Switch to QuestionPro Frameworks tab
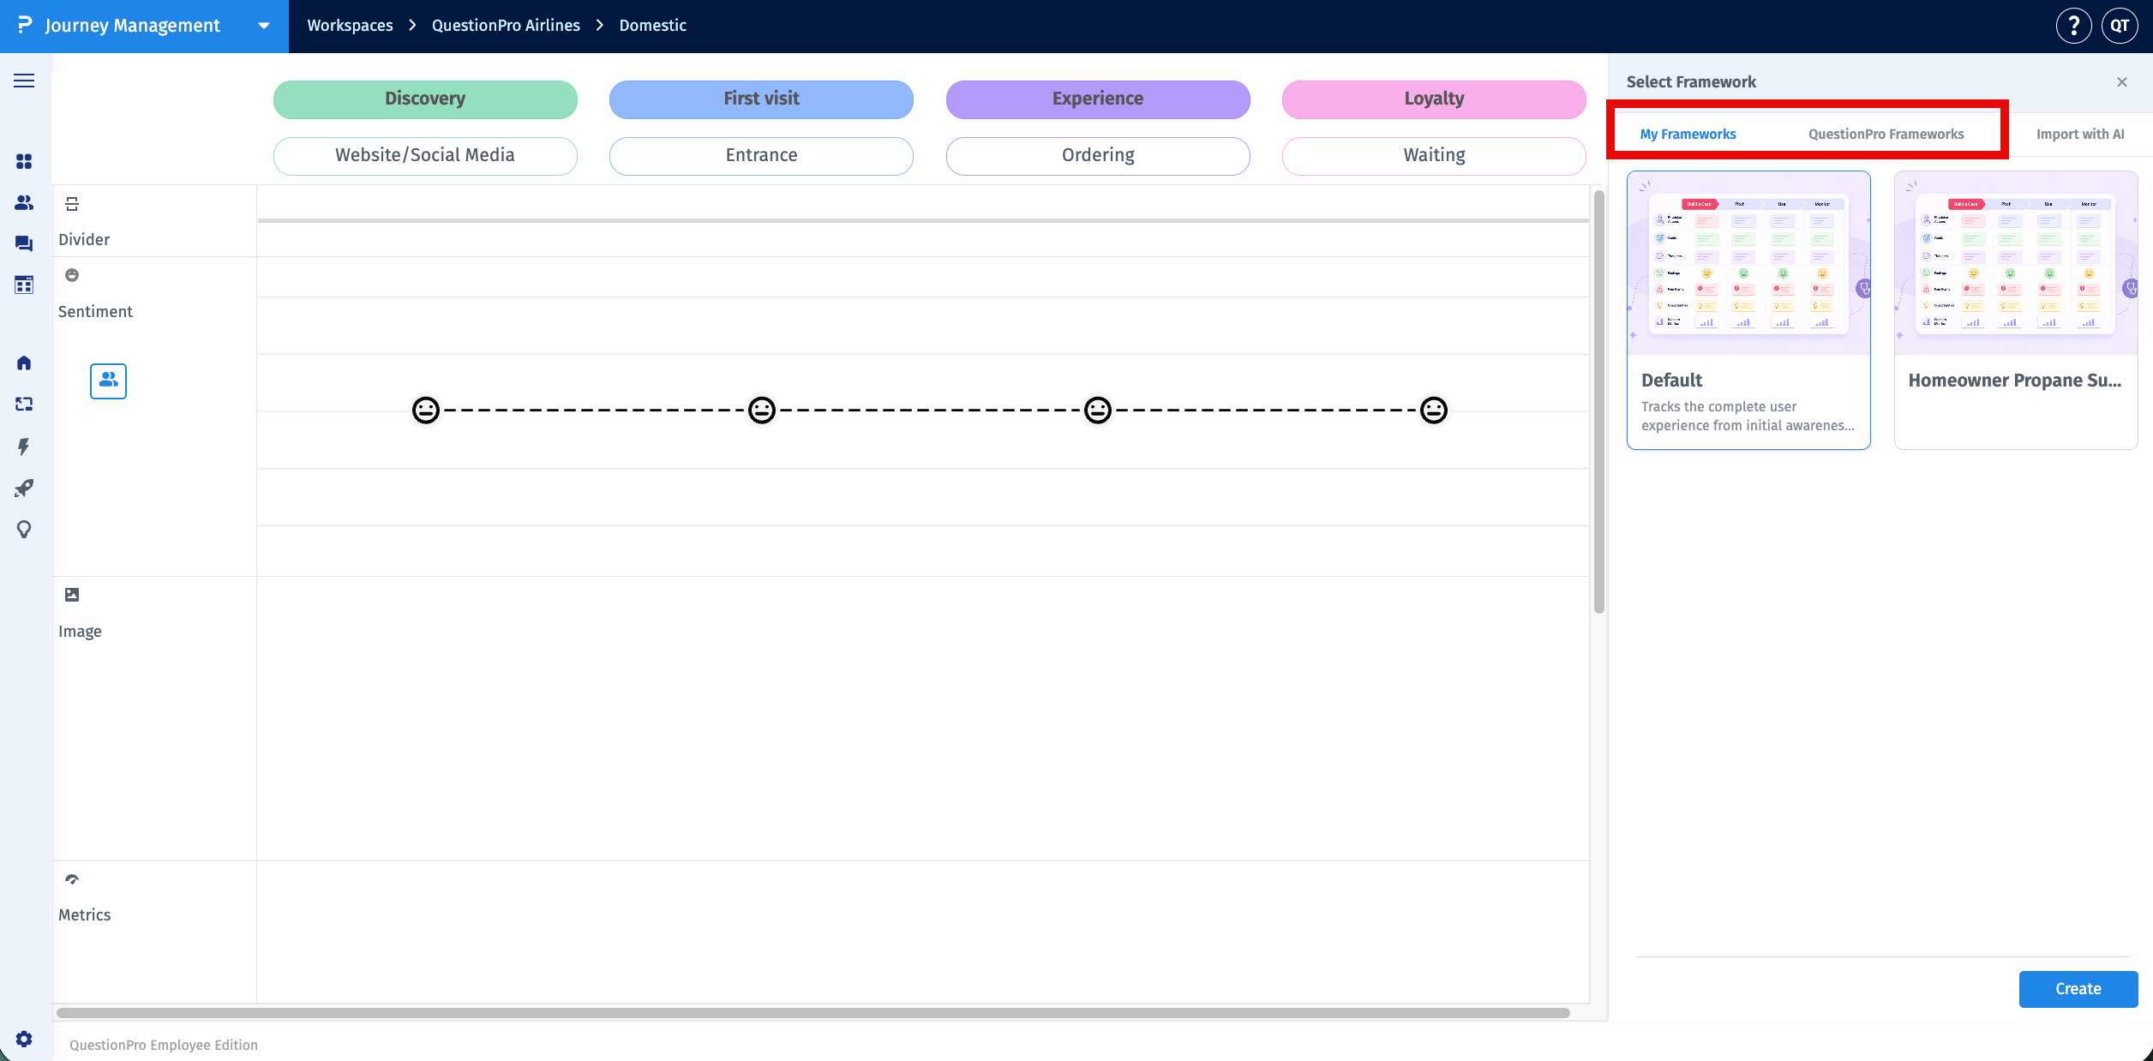This screenshot has width=2153, height=1061. click(x=1886, y=134)
